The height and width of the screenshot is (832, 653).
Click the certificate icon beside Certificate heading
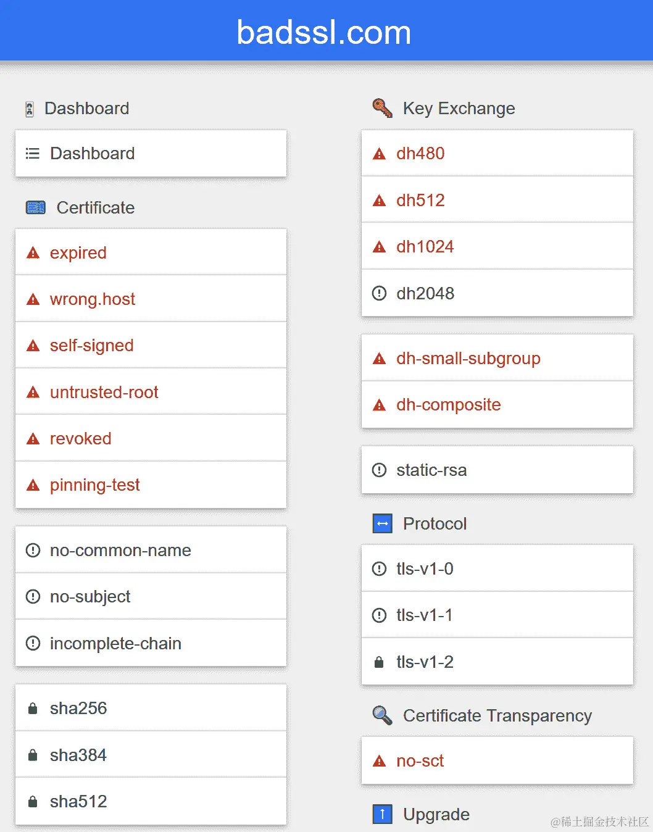36,207
